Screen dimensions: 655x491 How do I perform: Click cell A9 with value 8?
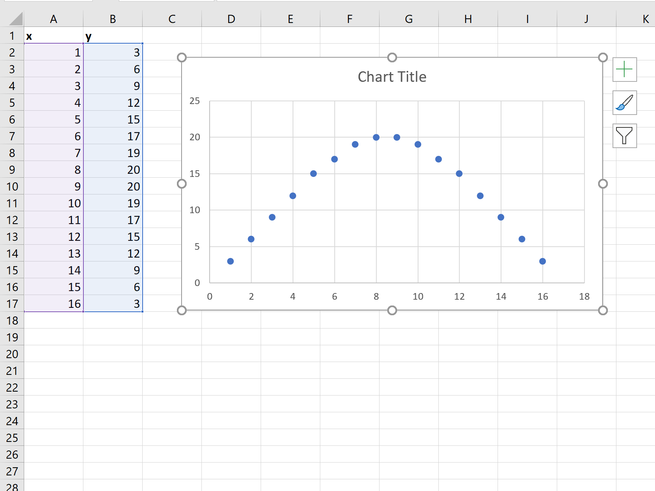[54, 170]
